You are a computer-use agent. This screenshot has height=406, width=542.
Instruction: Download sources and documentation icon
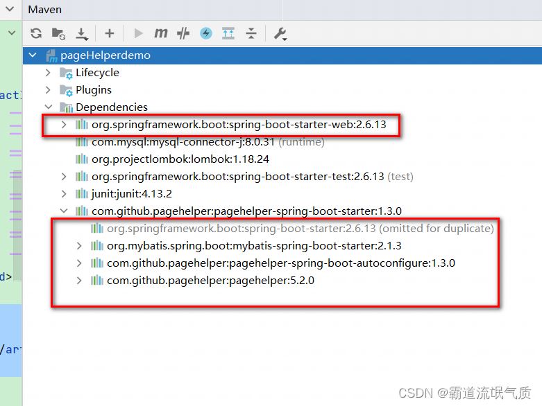tap(82, 34)
